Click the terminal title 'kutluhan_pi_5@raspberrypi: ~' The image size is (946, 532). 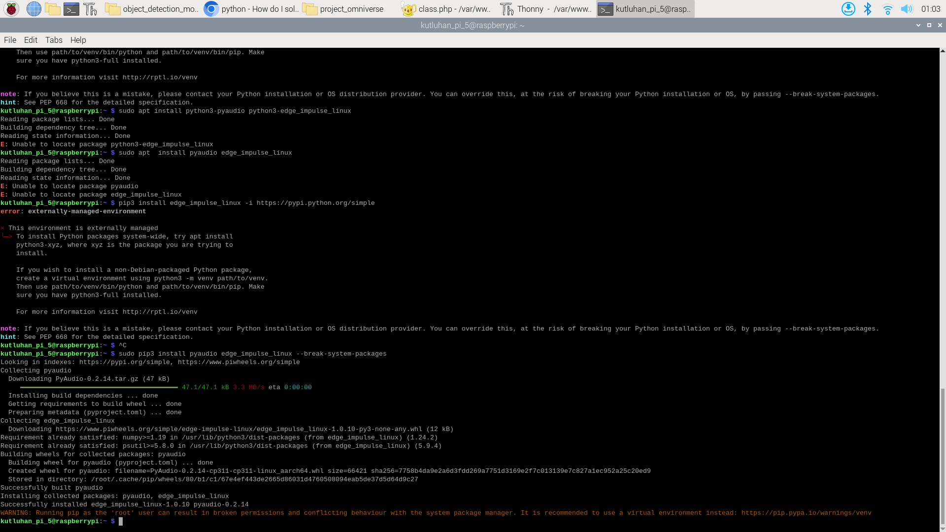(473, 25)
